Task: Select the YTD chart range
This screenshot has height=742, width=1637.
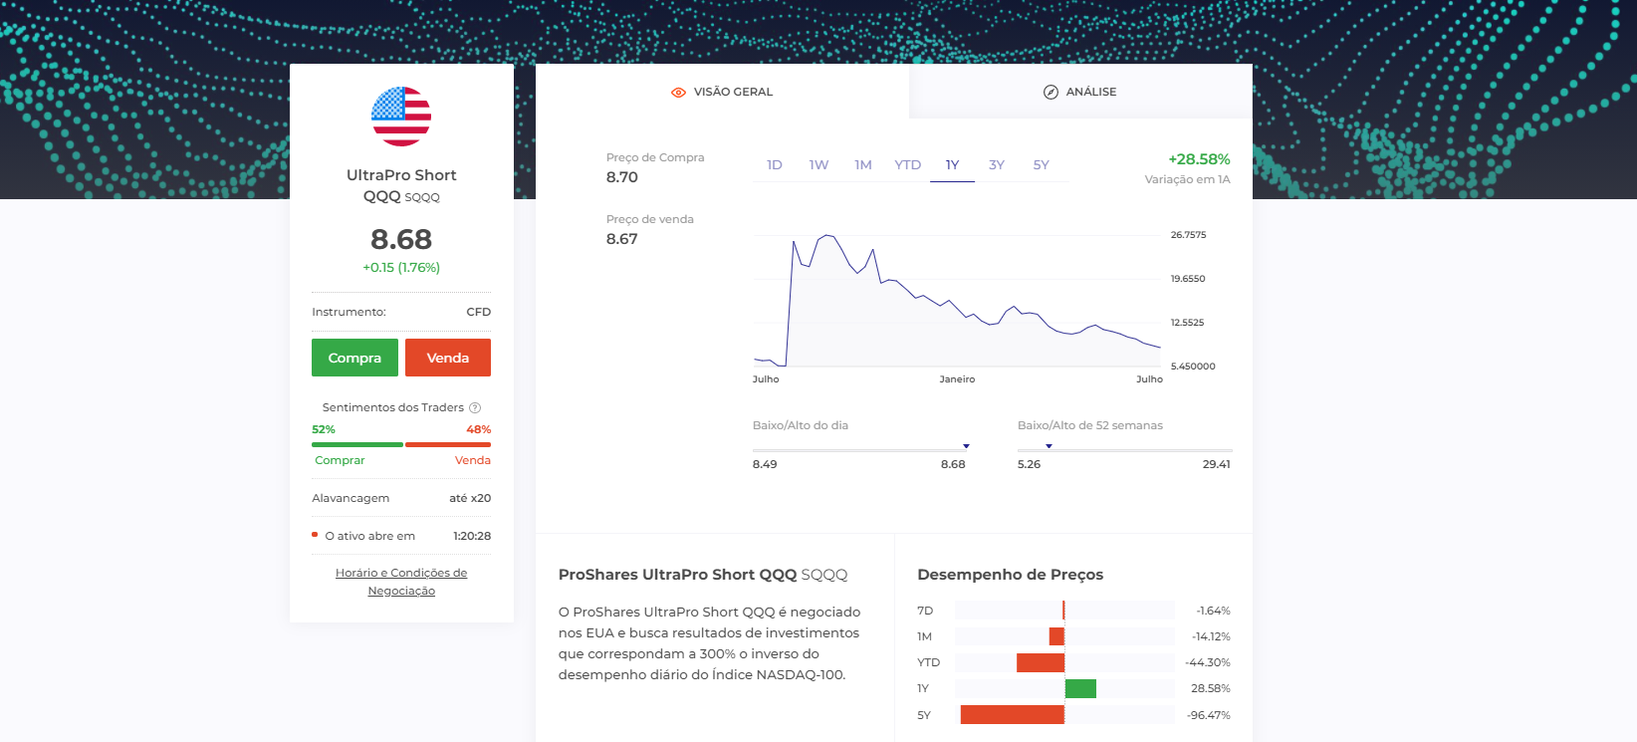Action: [908, 165]
